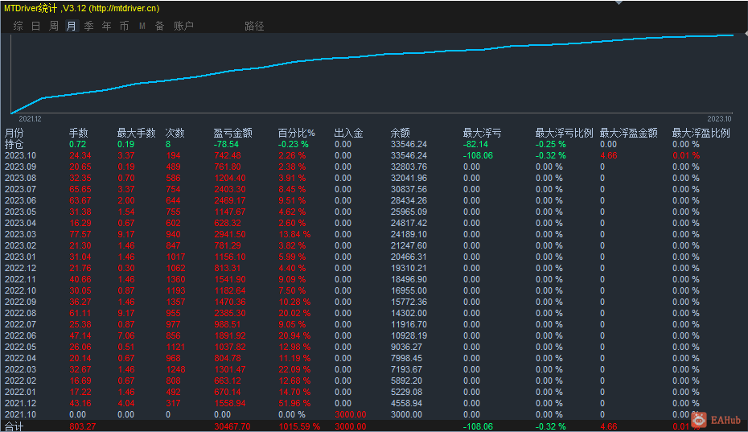Open the 备 notes tab
The width and height of the screenshot is (748, 432).
coord(159,26)
